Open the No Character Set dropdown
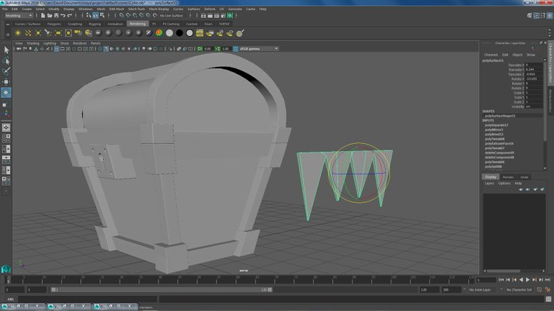Screen dimensions: 554x311 519,290
